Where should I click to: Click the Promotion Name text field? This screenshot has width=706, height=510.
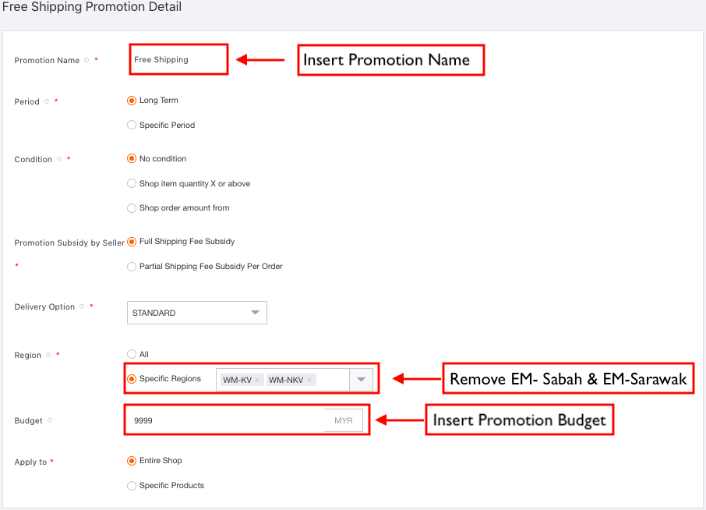pos(178,59)
